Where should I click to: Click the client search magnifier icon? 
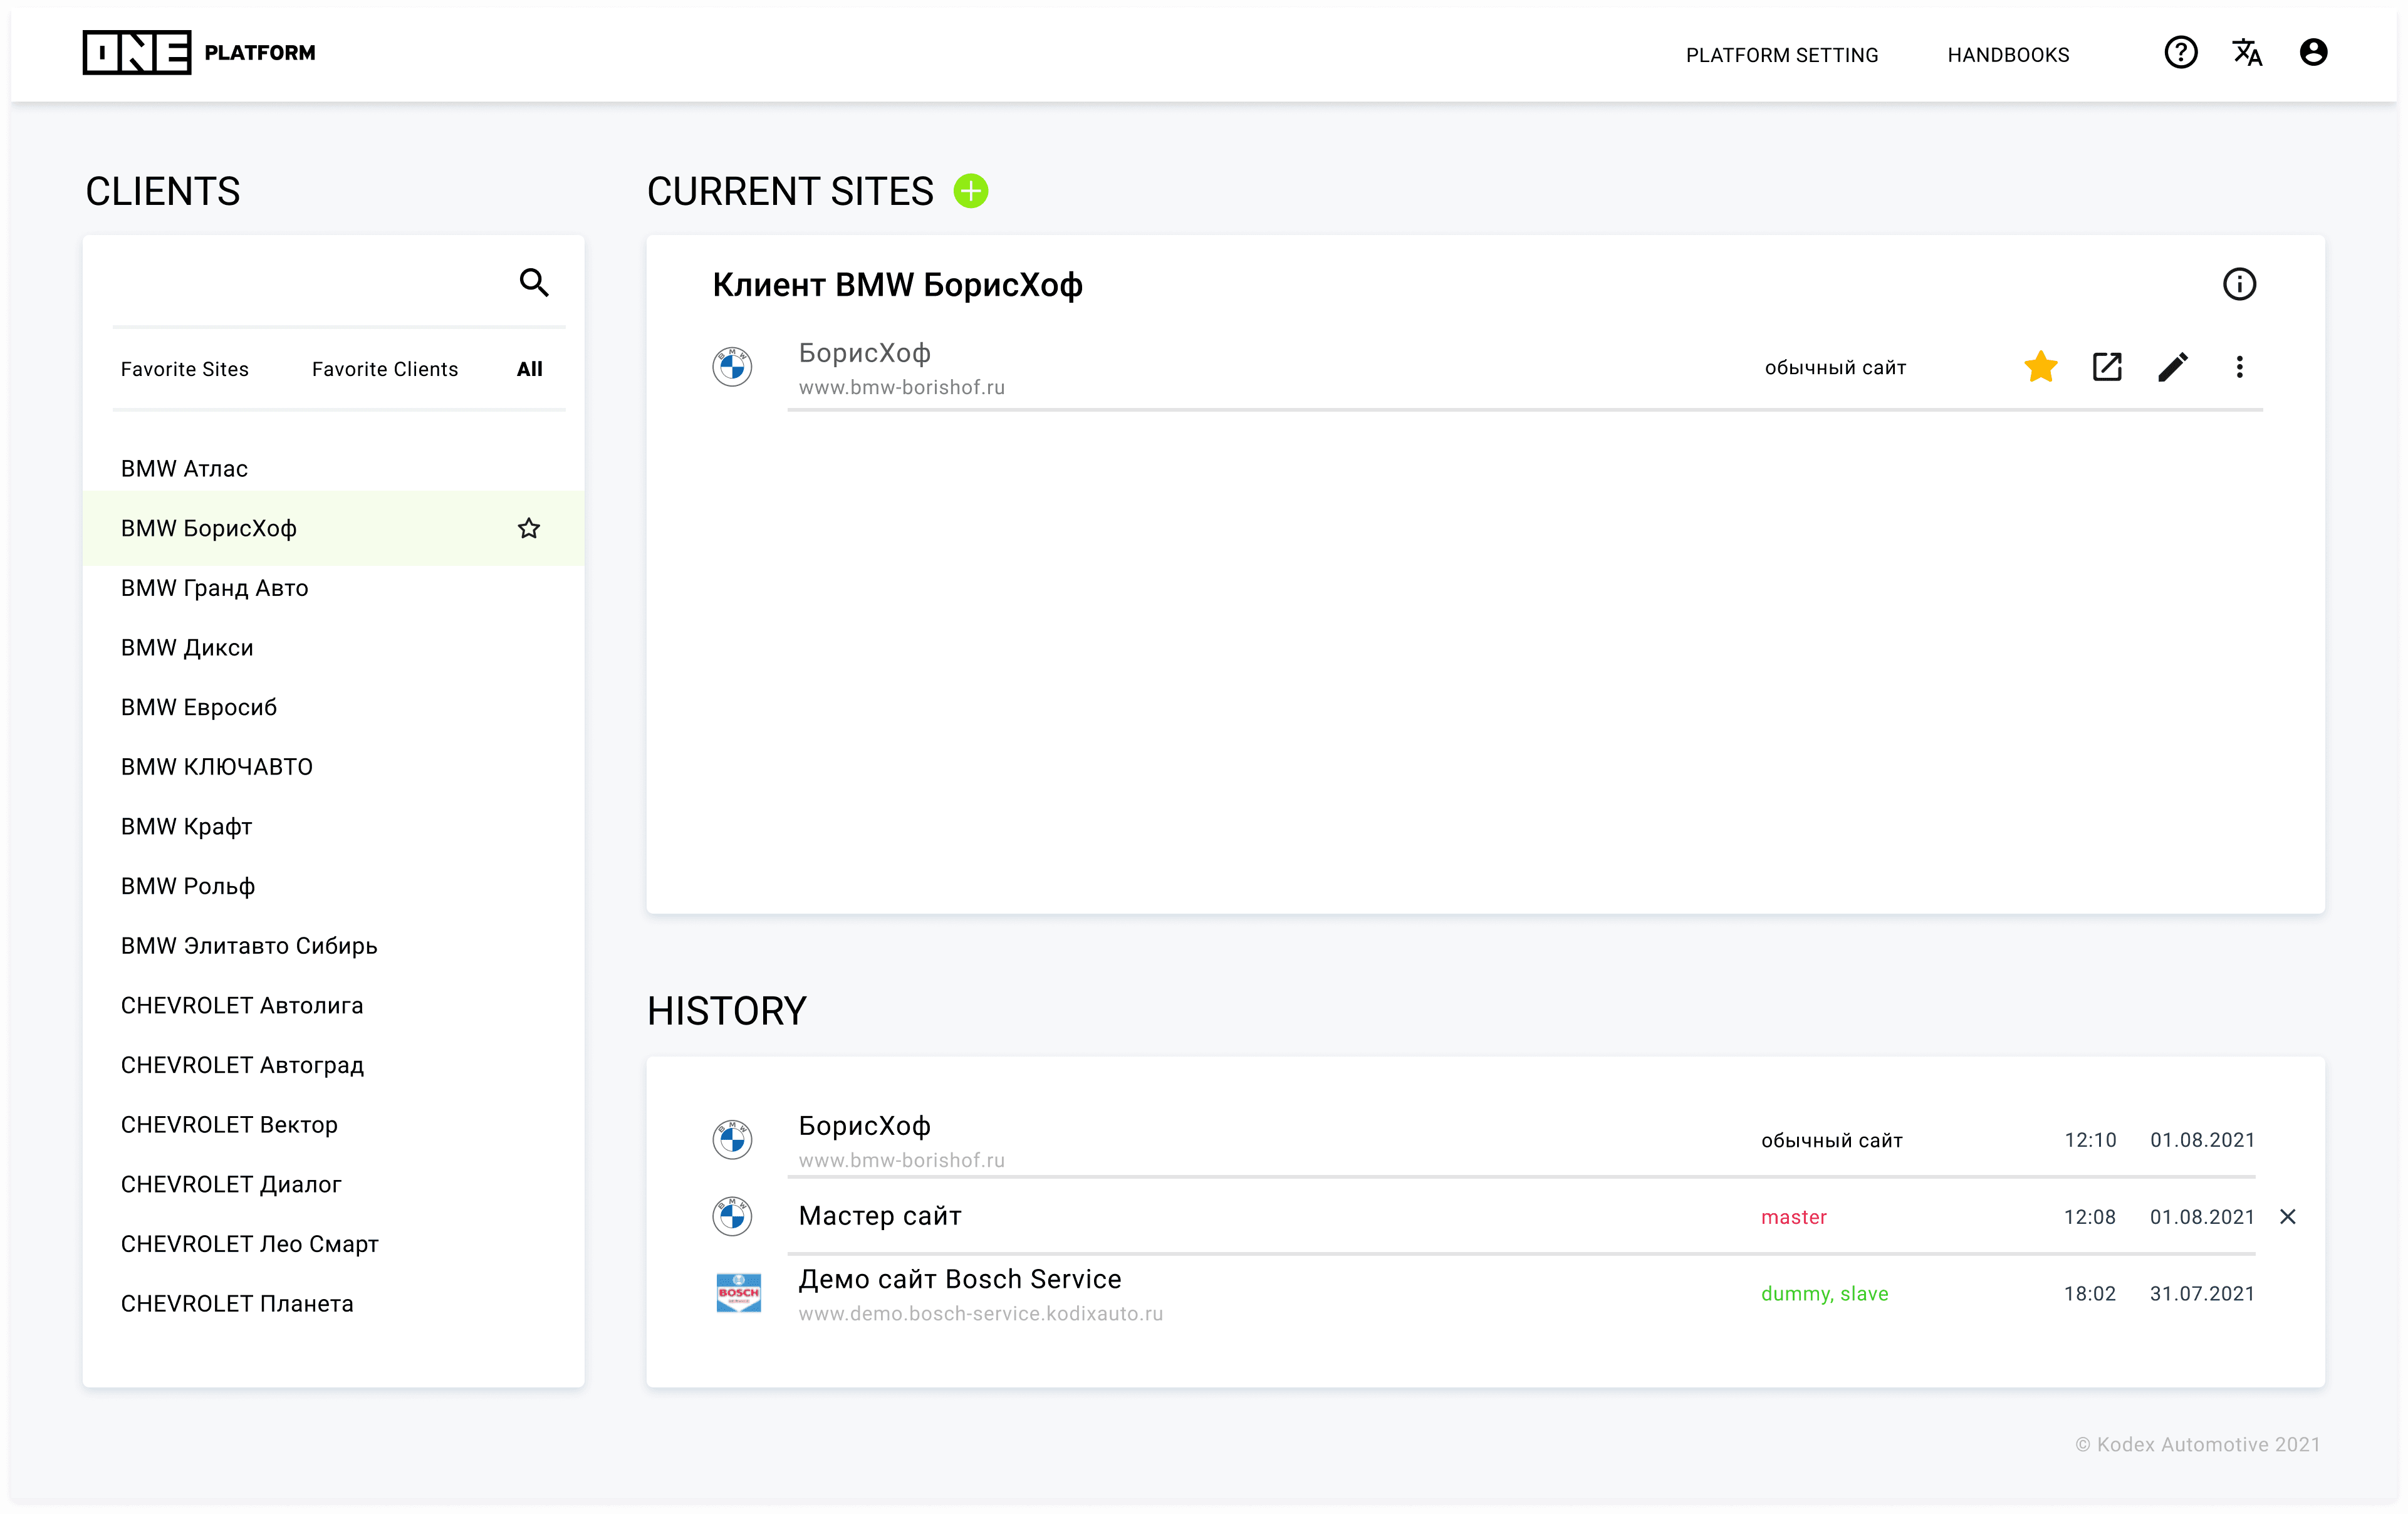[534, 283]
